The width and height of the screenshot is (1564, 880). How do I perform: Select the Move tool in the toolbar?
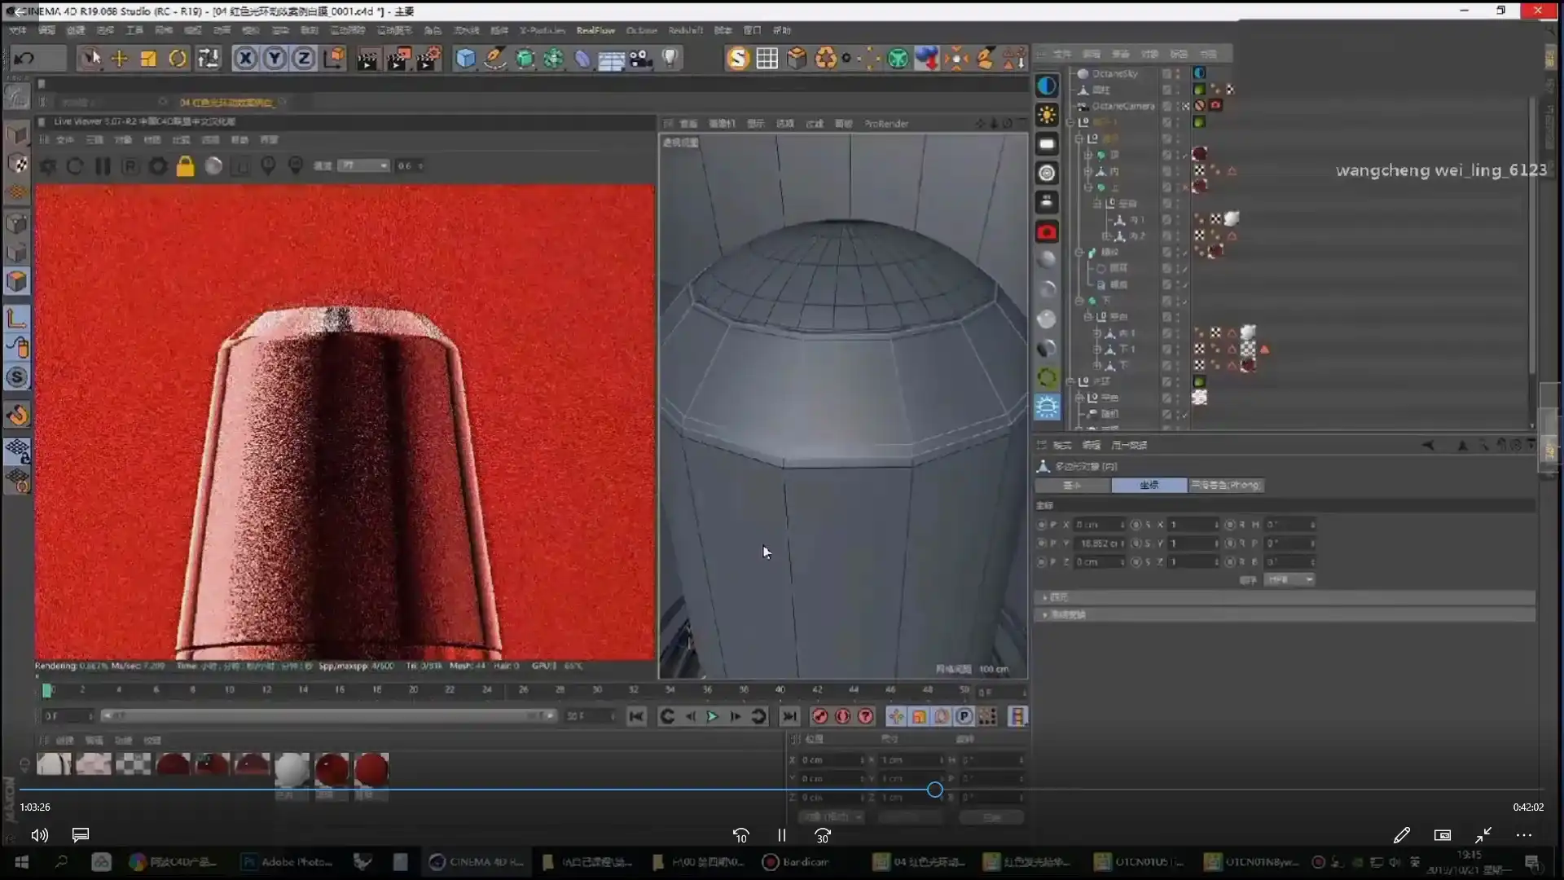click(x=119, y=58)
